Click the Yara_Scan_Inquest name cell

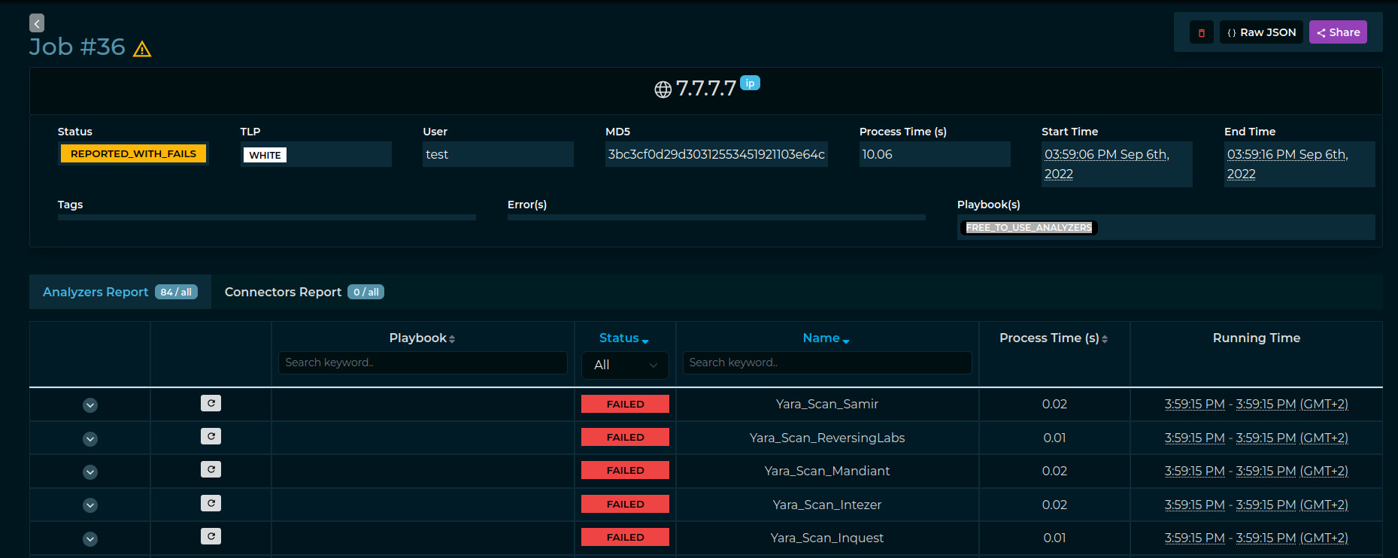click(x=827, y=538)
